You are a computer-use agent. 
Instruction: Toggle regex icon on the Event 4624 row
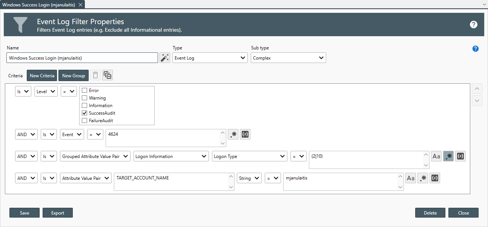pos(233,135)
